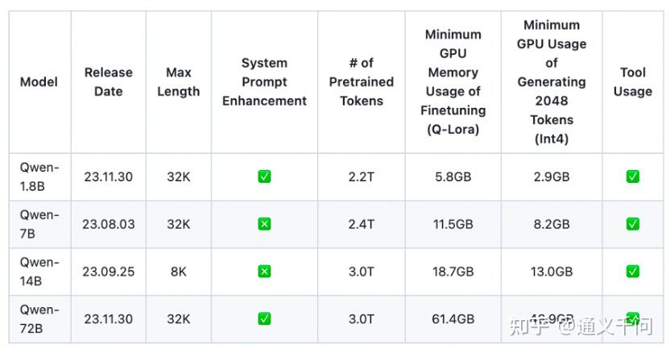This screenshot has width=670, height=353.
Task: Click Qwen-72B System Prompt Enhancement checkmark
Action: 264,319
